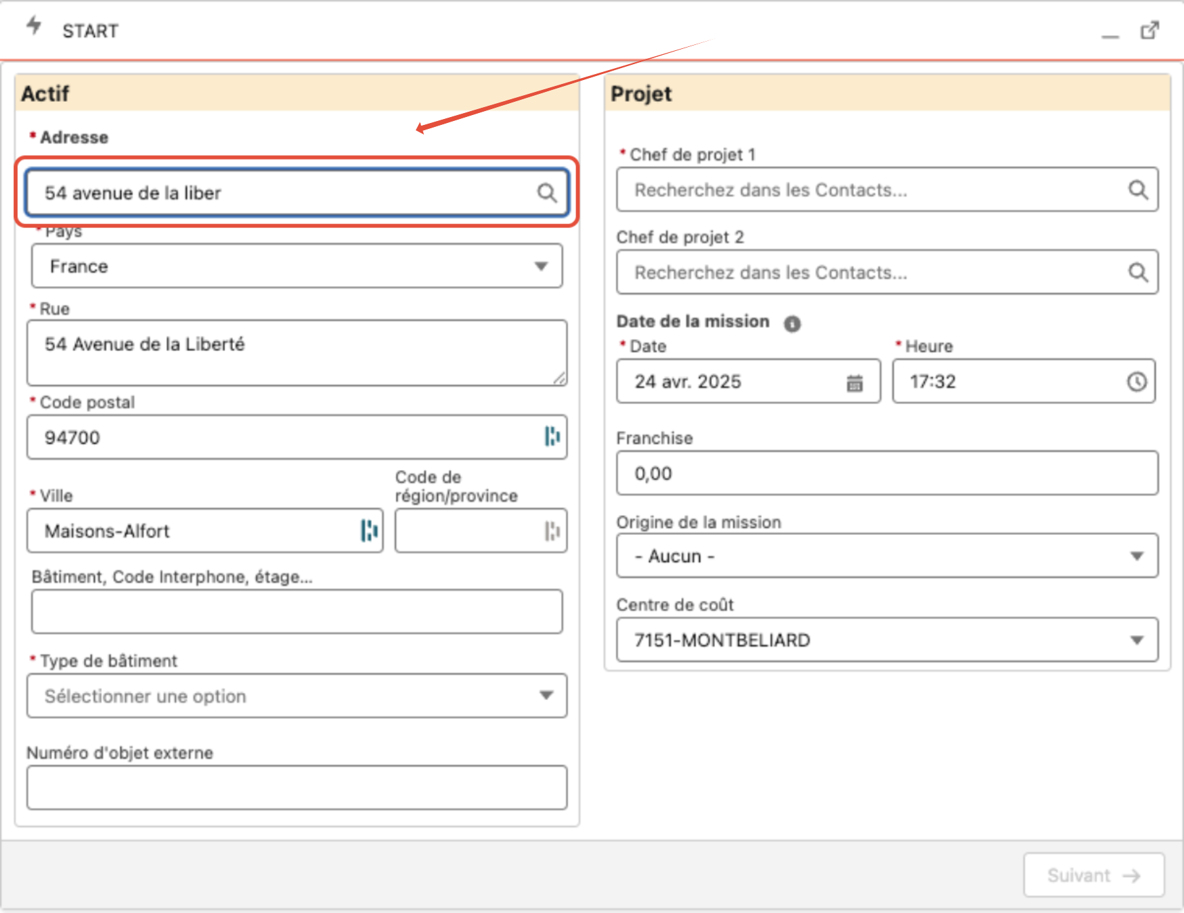
Task: Click the Actif section heading
Action: (x=45, y=94)
